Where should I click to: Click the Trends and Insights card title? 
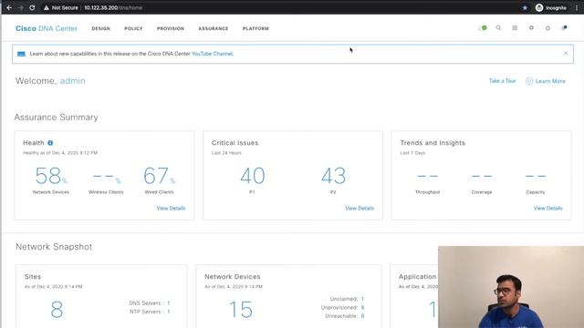[x=433, y=143]
